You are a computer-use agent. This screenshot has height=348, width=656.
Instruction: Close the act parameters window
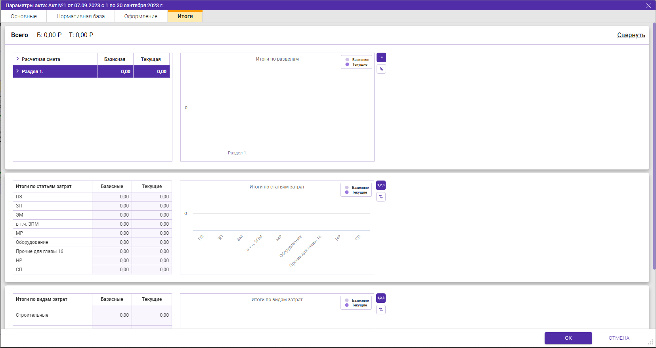tap(648, 6)
